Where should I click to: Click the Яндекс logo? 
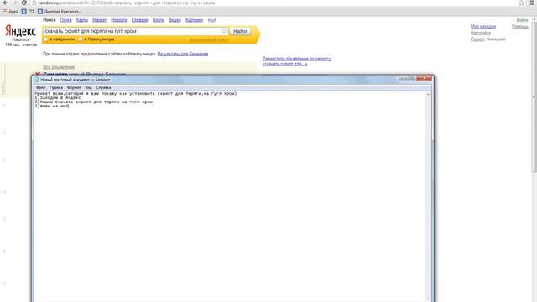(20, 31)
